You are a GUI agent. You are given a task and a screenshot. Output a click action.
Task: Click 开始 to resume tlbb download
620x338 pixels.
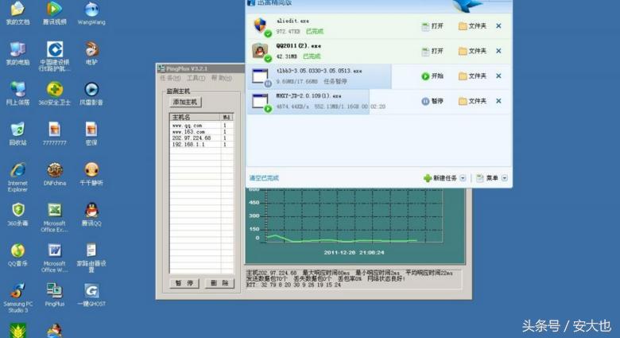(x=432, y=76)
